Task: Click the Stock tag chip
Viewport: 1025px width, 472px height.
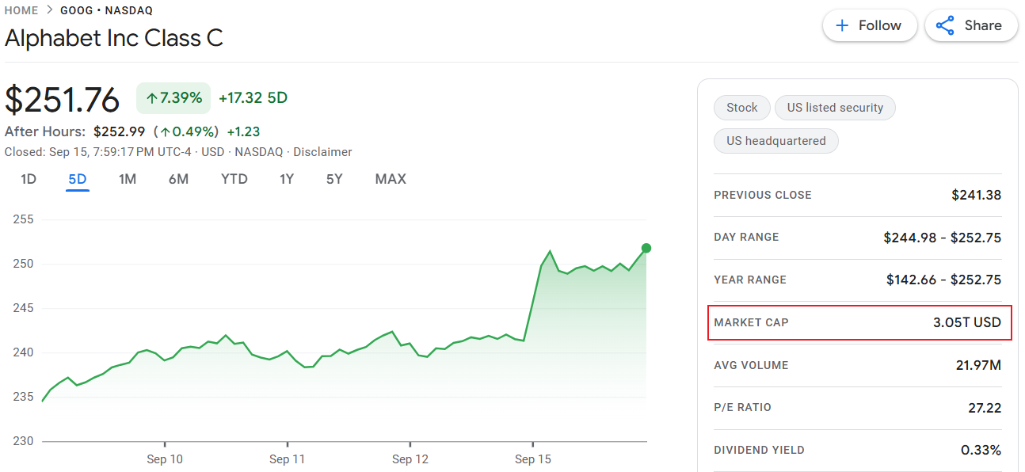Action: coord(741,108)
